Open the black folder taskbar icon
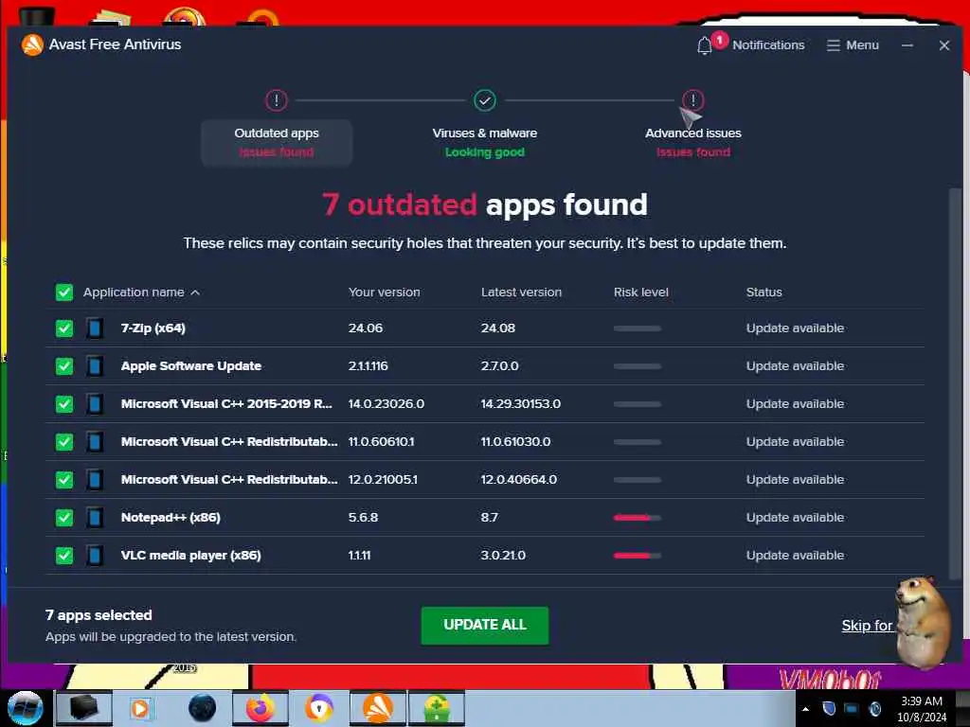This screenshot has width=970, height=727. click(84, 708)
